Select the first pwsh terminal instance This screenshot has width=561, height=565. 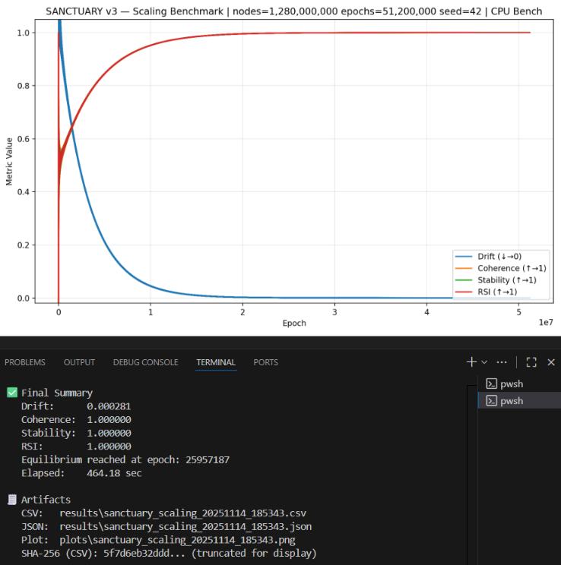[519, 384]
